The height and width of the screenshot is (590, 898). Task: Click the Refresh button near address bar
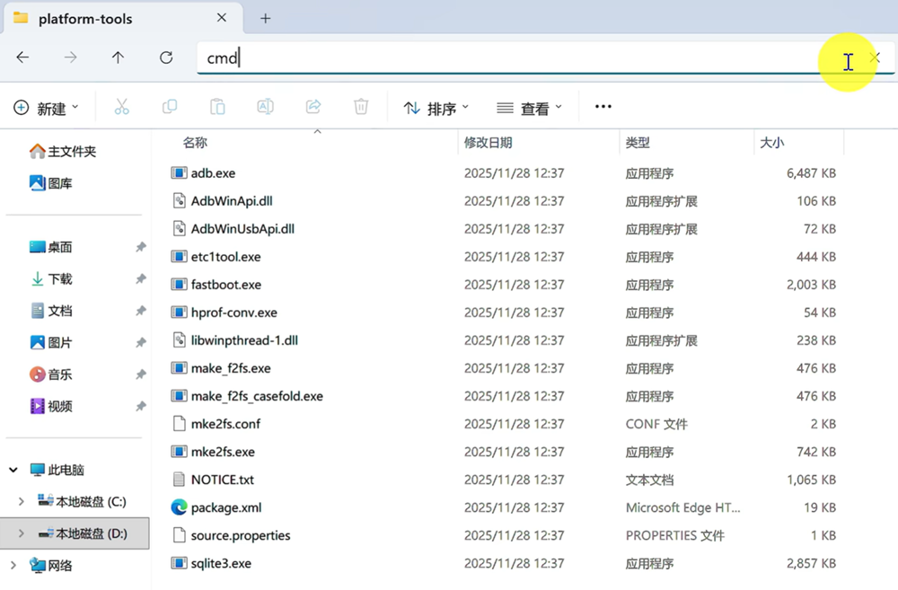click(x=166, y=57)
